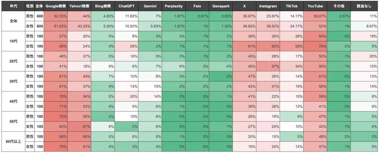The image size is (379, 153).
Task: Select the 60代以上 row label
Action: [x=13, y=141]
